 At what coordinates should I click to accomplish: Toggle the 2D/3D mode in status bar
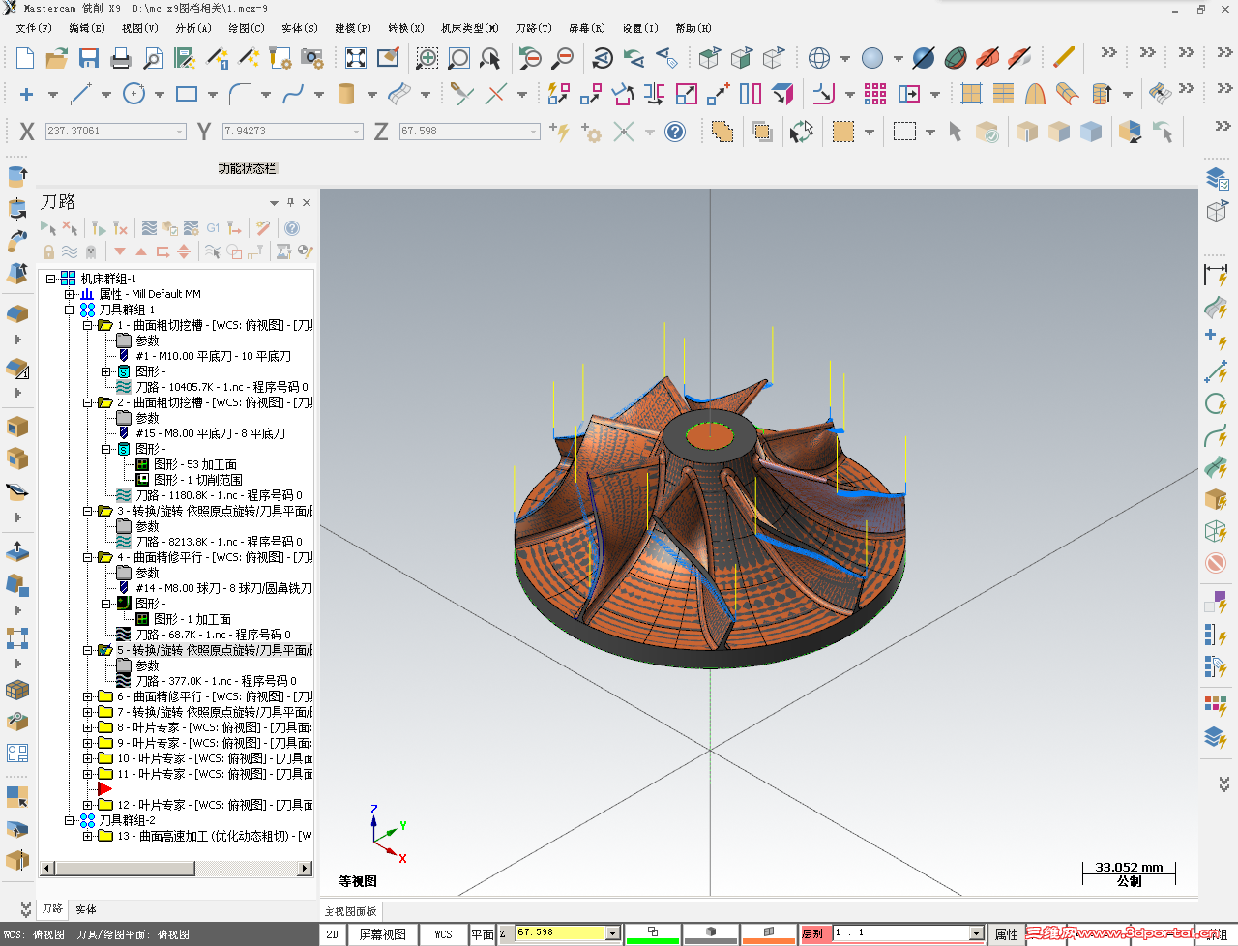pyautogui.click(x=332, y=934)
